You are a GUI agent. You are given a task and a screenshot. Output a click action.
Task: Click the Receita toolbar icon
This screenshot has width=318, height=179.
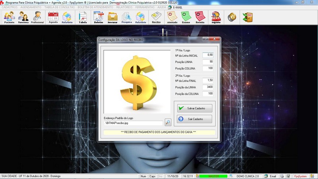tap(200, 17)
